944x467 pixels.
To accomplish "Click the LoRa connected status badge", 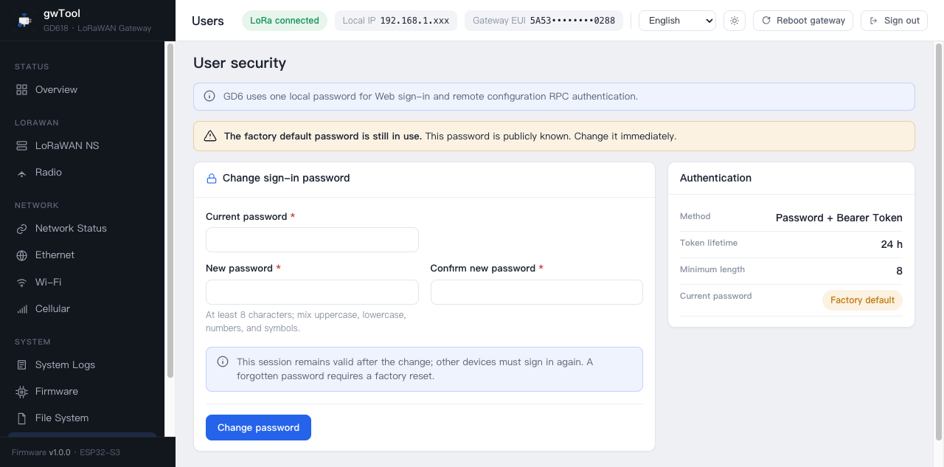I will point(285,21).
